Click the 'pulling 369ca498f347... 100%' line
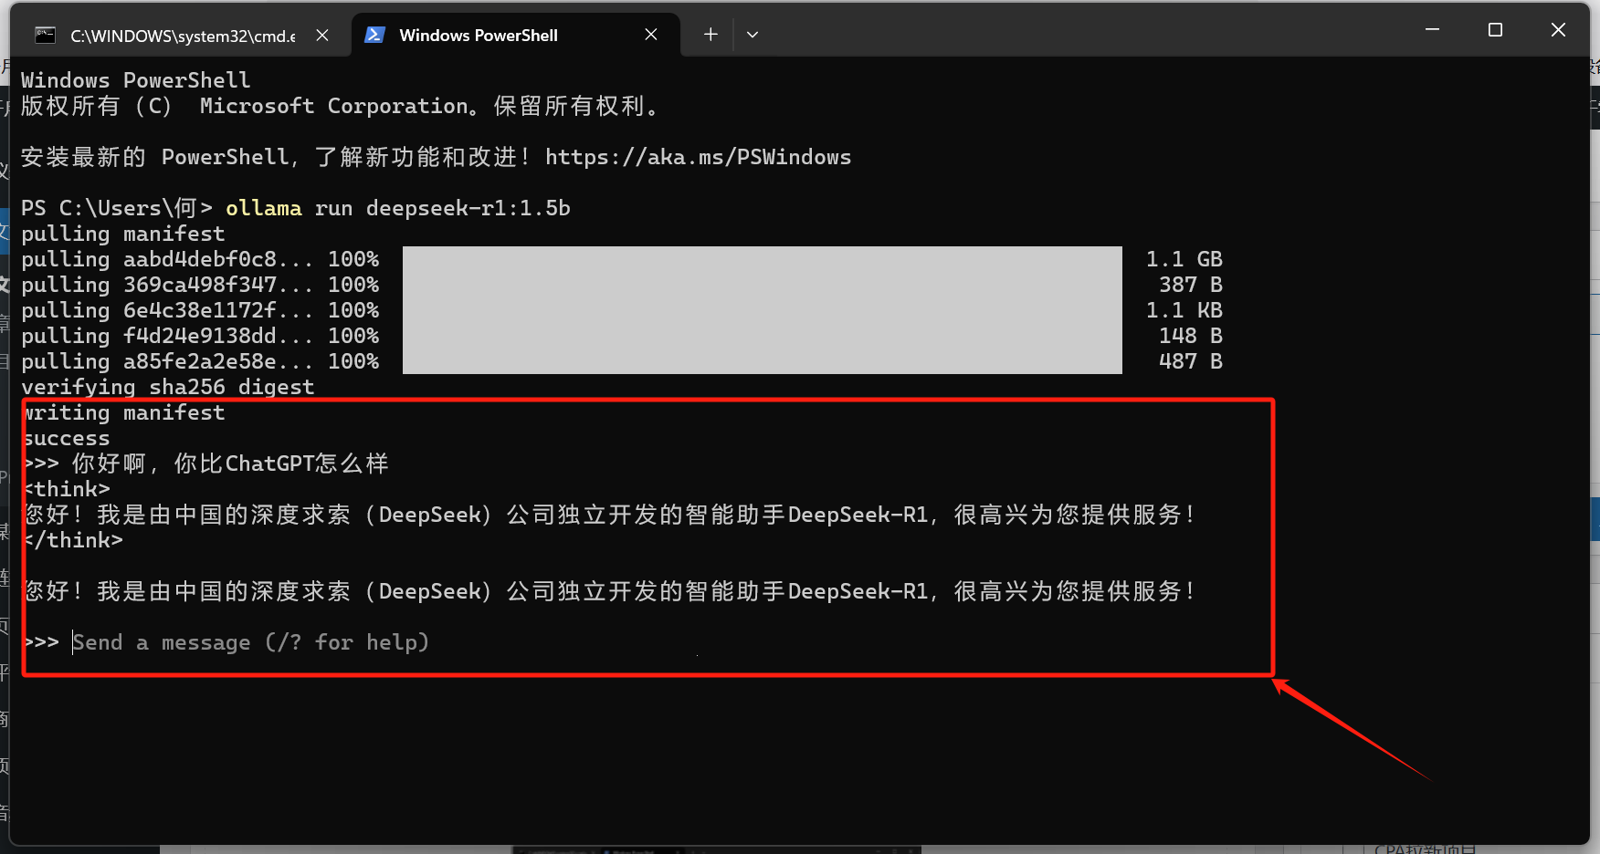This screenshot has height=854, width=1600. tap(200, 285)
